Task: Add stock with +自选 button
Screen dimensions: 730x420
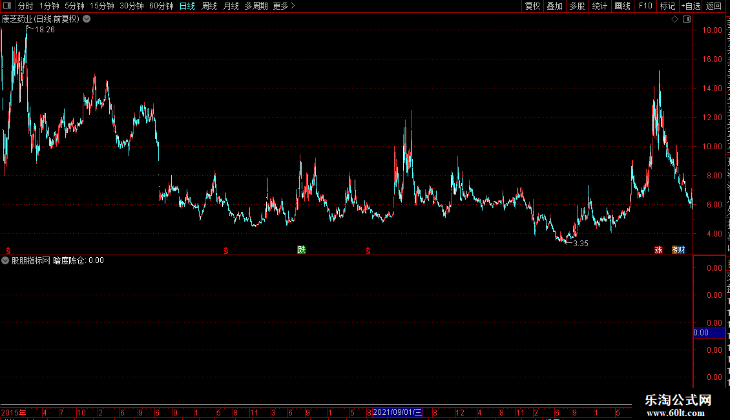Action: click(691, 6)
